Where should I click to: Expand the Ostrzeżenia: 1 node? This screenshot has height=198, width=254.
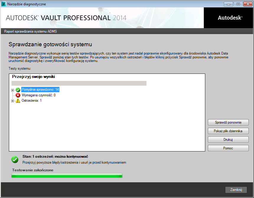pyautogui.click(x=12, y=101)
